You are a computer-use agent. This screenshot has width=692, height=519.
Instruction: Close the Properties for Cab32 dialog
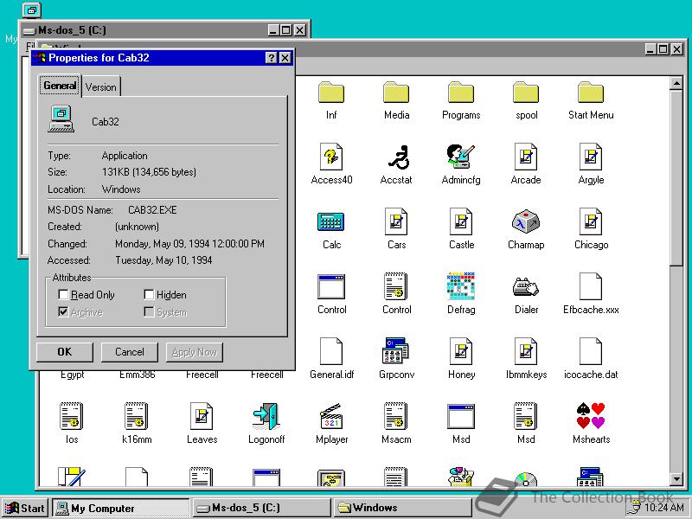285,58
